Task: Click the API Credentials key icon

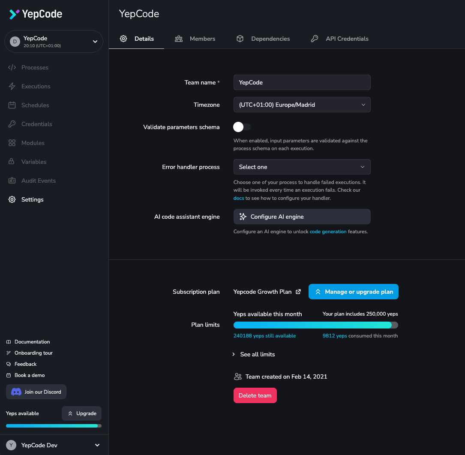Action: [x=314, y=39]
